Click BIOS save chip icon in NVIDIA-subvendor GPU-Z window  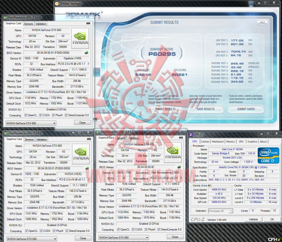tap(87, 168)
